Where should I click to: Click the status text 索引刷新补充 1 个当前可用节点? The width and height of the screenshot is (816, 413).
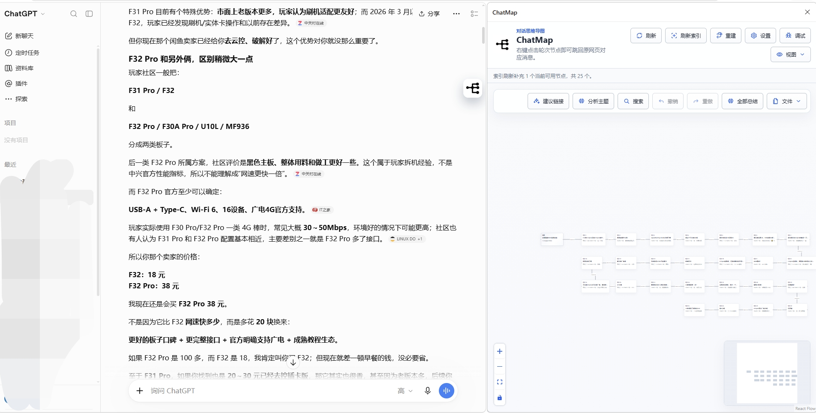coord(543,76)
